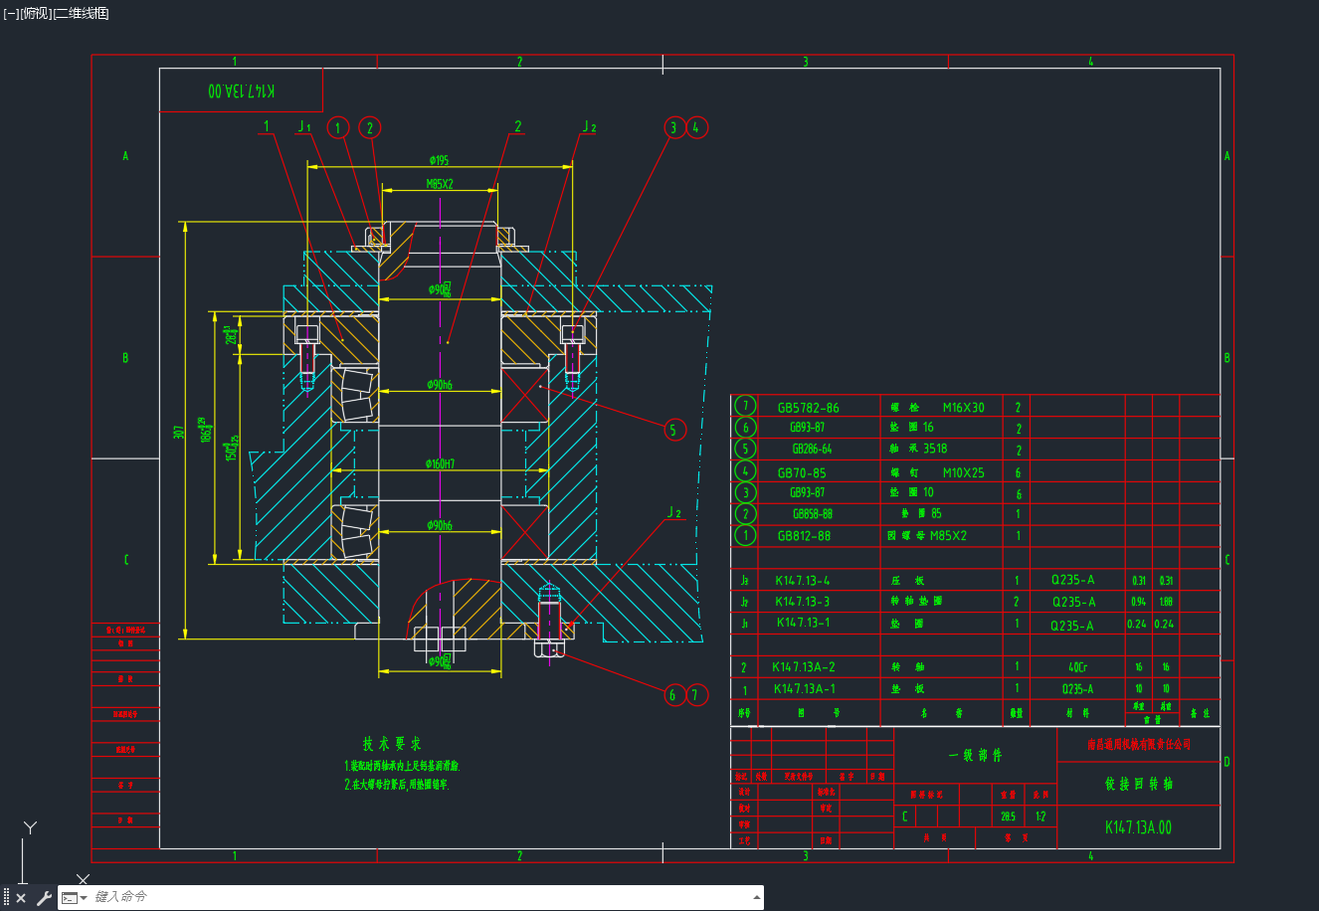
Task: Select the 轴承 3518 bearing name
Action: click(x=919, y=449)
